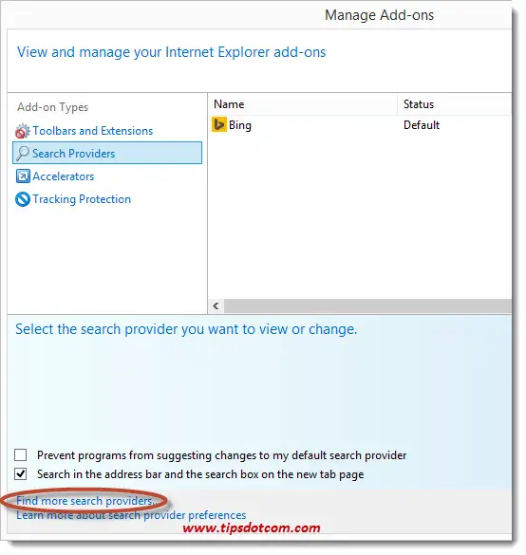Select Search Providers add-on type
Screen dimensions: 526x555
tap(107, 153)
